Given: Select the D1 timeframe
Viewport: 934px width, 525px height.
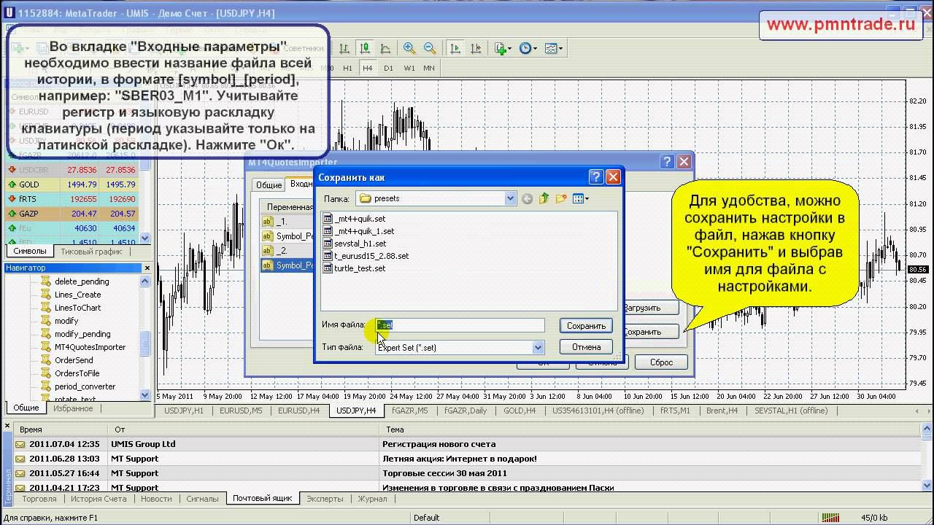Looking at the screenshot, I should [388, 68].
